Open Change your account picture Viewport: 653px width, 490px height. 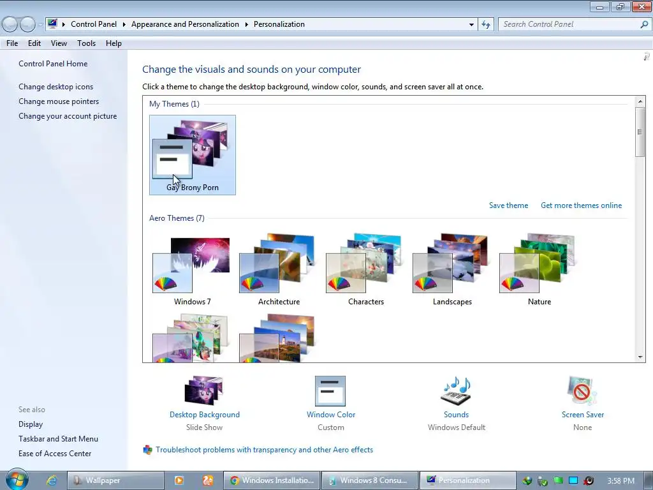click(68, 116)
